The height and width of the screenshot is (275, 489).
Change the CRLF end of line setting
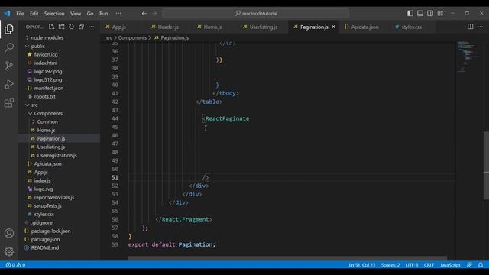pos(429,265)
